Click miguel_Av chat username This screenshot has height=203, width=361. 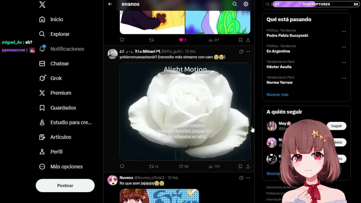click(12, 42)
